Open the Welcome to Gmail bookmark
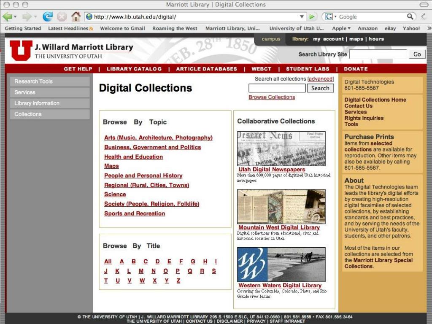Screen dimensions: 432x324 tap(122, 28)
